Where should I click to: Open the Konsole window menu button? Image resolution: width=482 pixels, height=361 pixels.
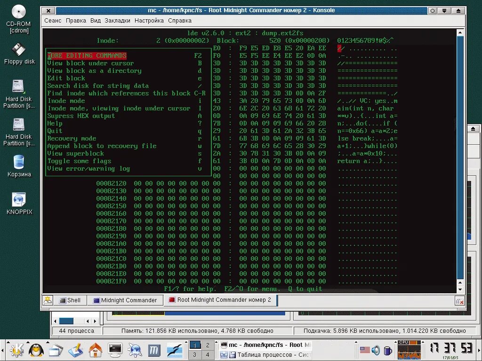point(48,10)
